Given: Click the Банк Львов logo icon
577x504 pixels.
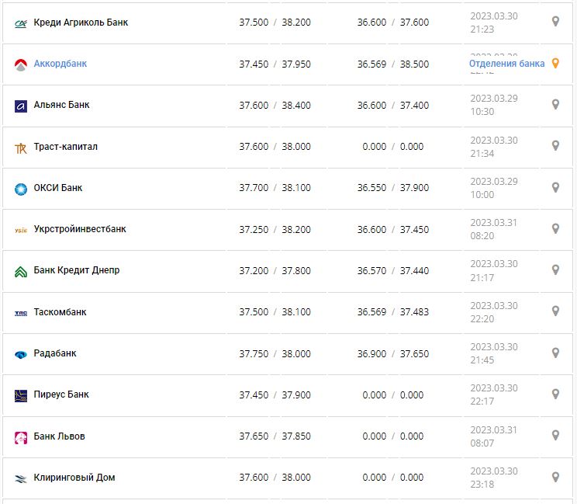Looking at the screenshot, I should [21, 437].
